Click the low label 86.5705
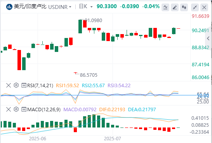The width and height of the screenshot is (212, 143). tap(89, 75)
